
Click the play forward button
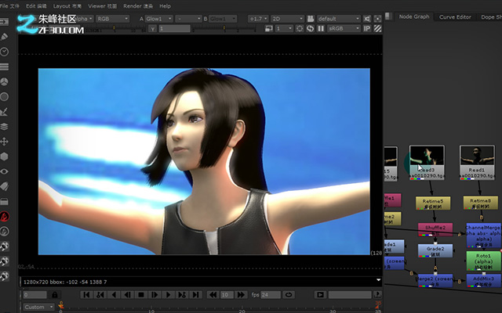(x=169, y=295)
